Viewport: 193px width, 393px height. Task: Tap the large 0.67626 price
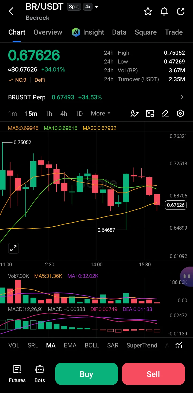pyautogui.click(x=34, y=55)
